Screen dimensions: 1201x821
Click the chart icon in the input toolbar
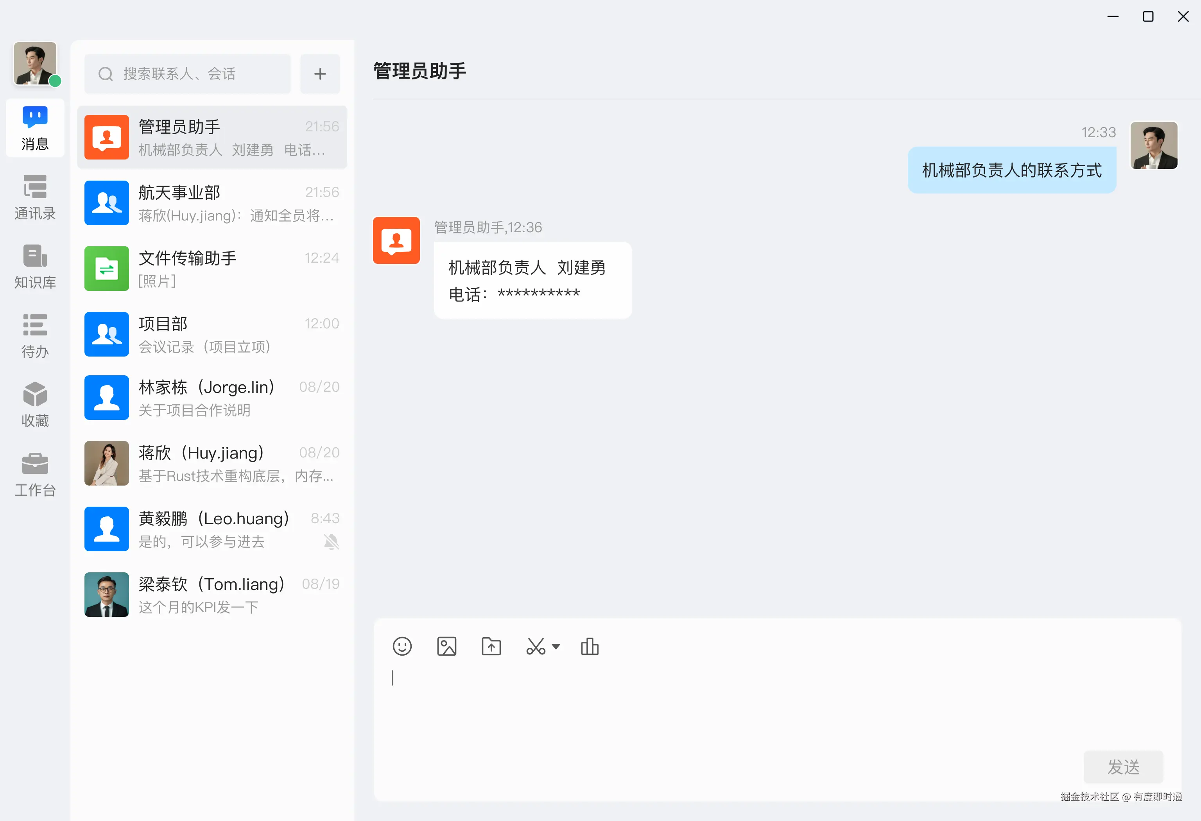pos(590,646)
